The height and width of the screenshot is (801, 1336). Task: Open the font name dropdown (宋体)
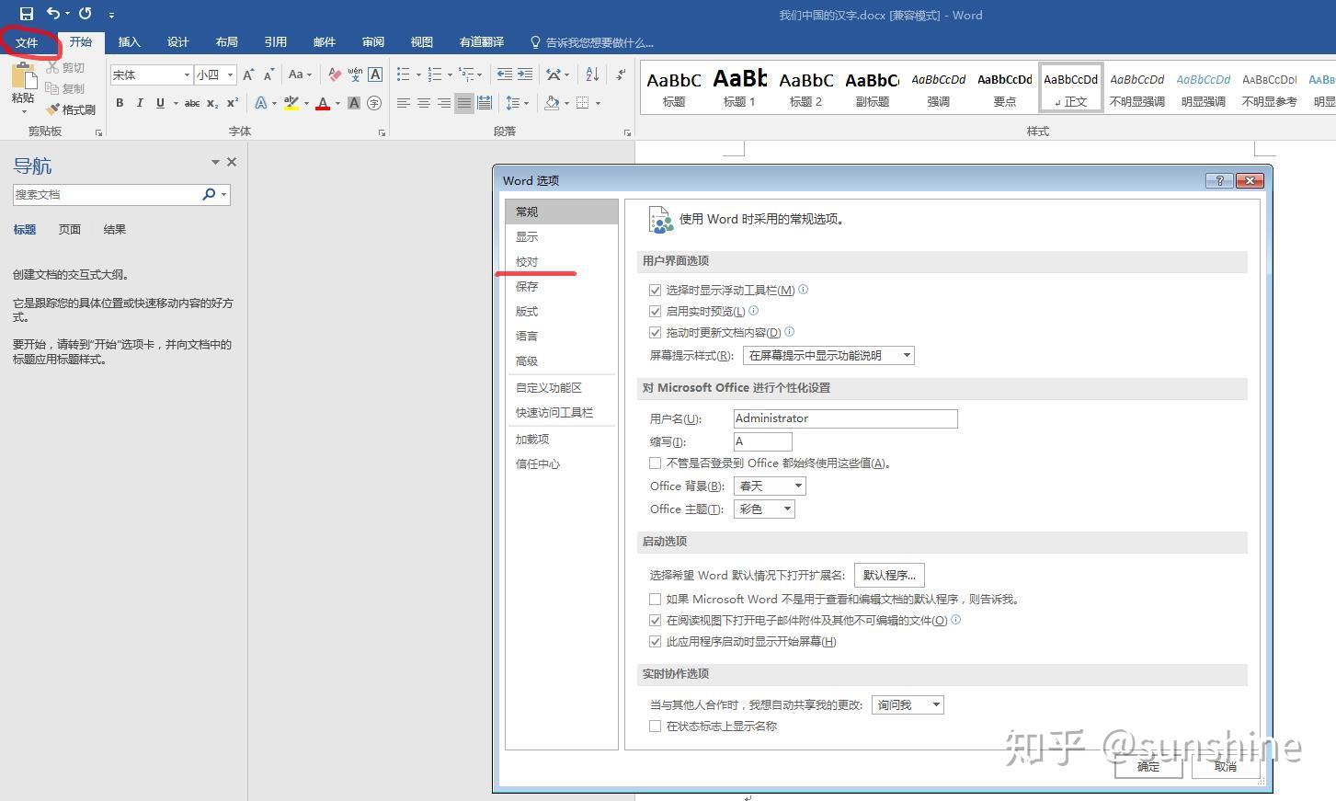[x=187, y=74]
